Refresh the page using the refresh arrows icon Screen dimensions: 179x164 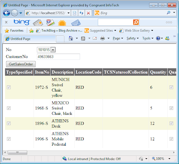[x=81, y=13]
